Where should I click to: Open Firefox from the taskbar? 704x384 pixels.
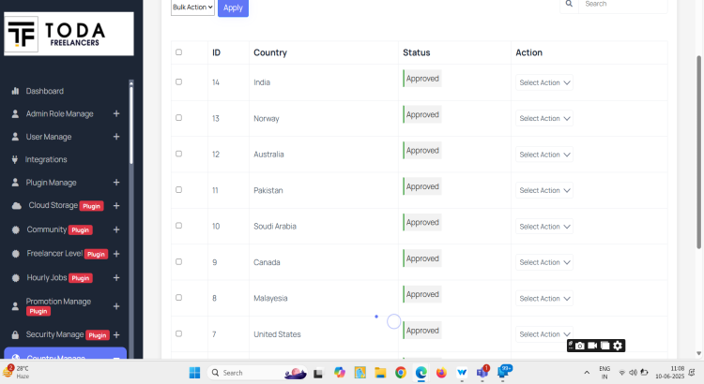[x=441, y=373]
